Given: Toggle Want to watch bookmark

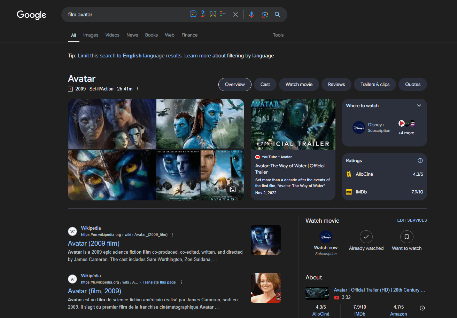Looking at the screenshot, I should tap(406, 240).
